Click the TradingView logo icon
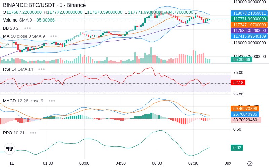 (9, 149)
